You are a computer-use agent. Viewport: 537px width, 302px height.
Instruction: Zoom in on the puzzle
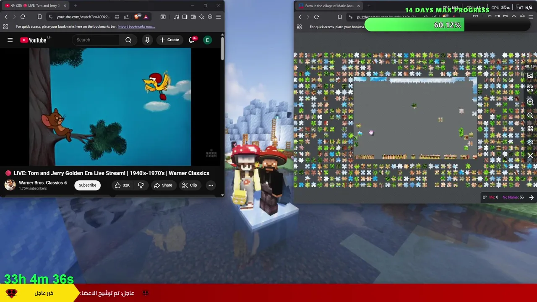(x=530, y=102)
